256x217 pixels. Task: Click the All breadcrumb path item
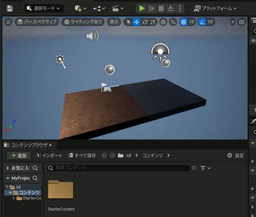[x=129, y=155]
